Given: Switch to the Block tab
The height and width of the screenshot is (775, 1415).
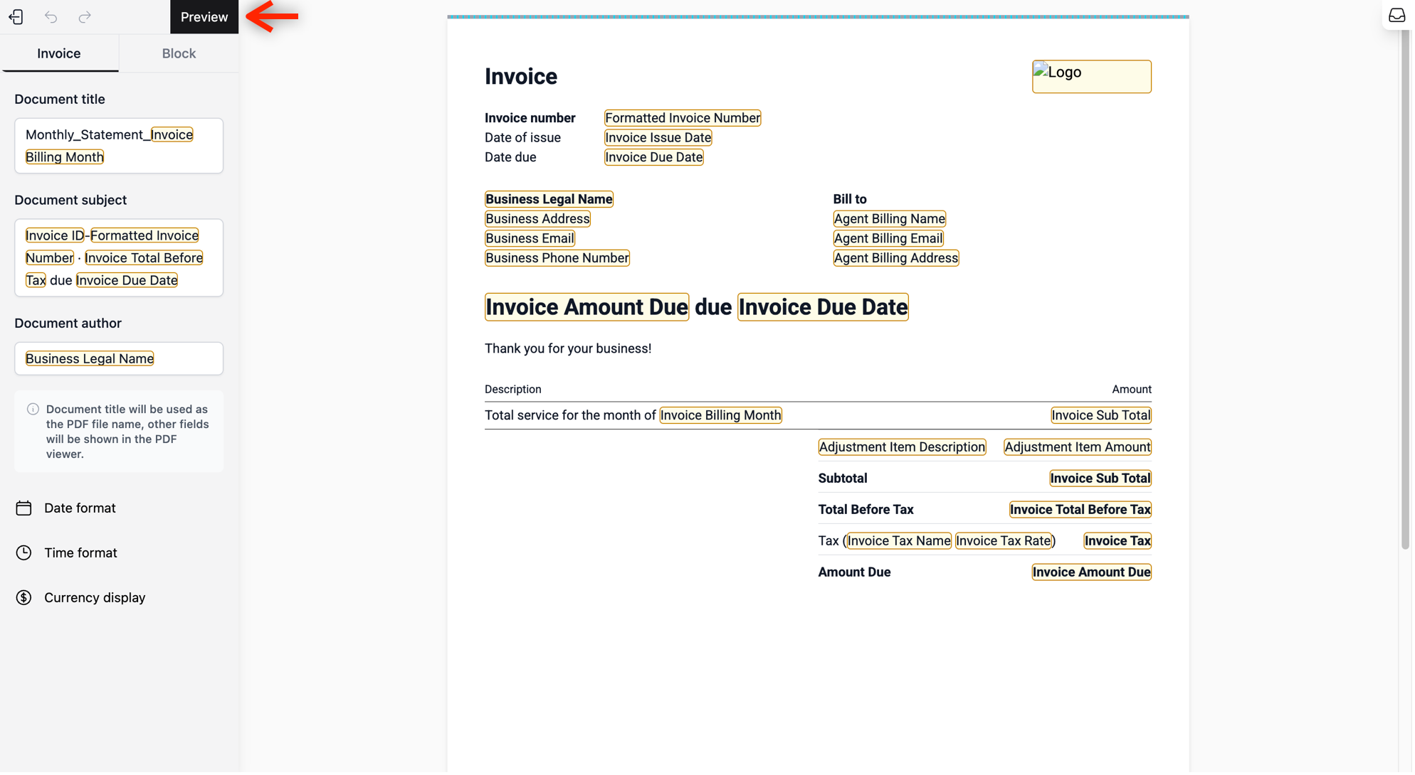Looking at the screenshot, I should 179,53.
